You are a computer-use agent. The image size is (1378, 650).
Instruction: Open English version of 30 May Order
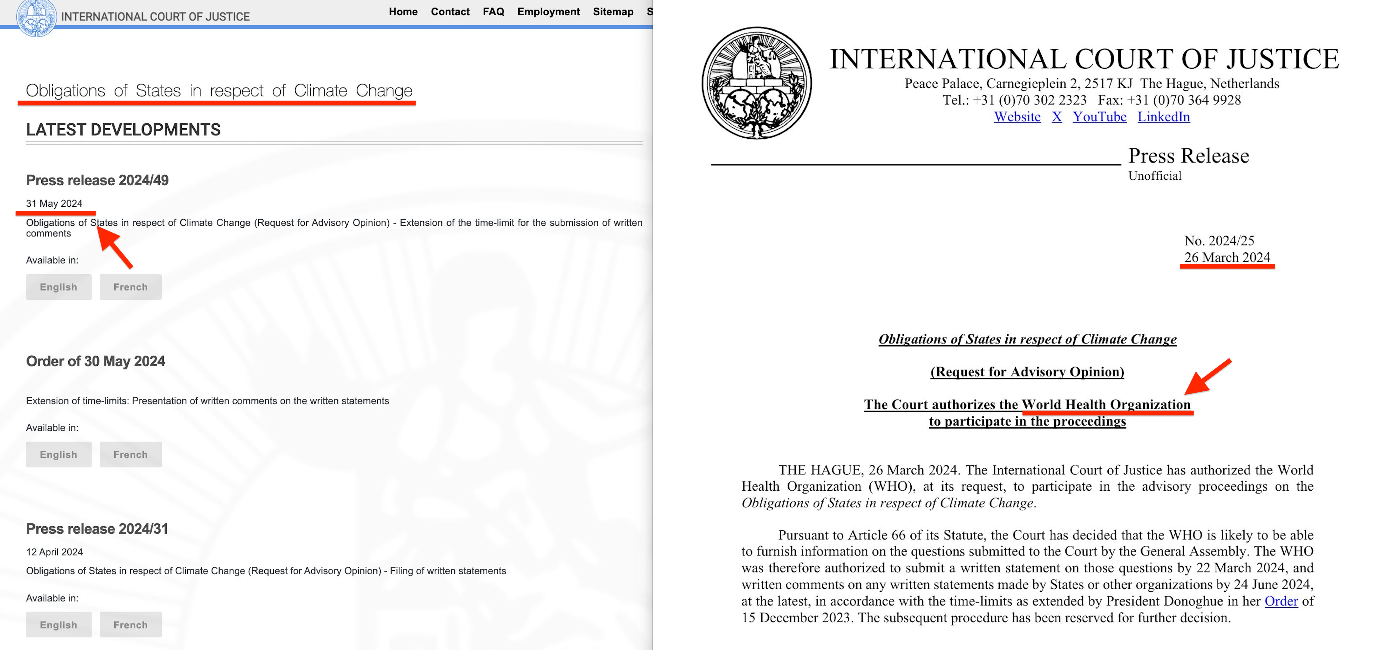[58, 454]
